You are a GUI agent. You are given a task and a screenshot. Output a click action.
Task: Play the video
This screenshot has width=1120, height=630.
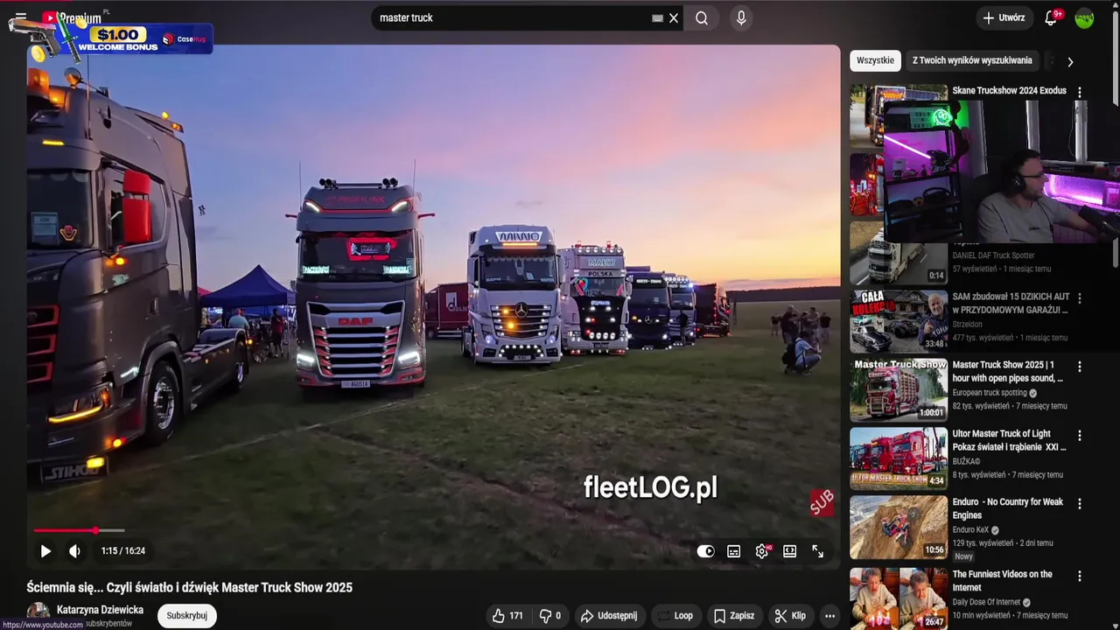click(45, 551)
